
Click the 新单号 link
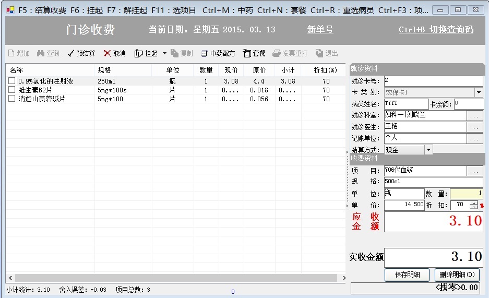coord(320,29)
